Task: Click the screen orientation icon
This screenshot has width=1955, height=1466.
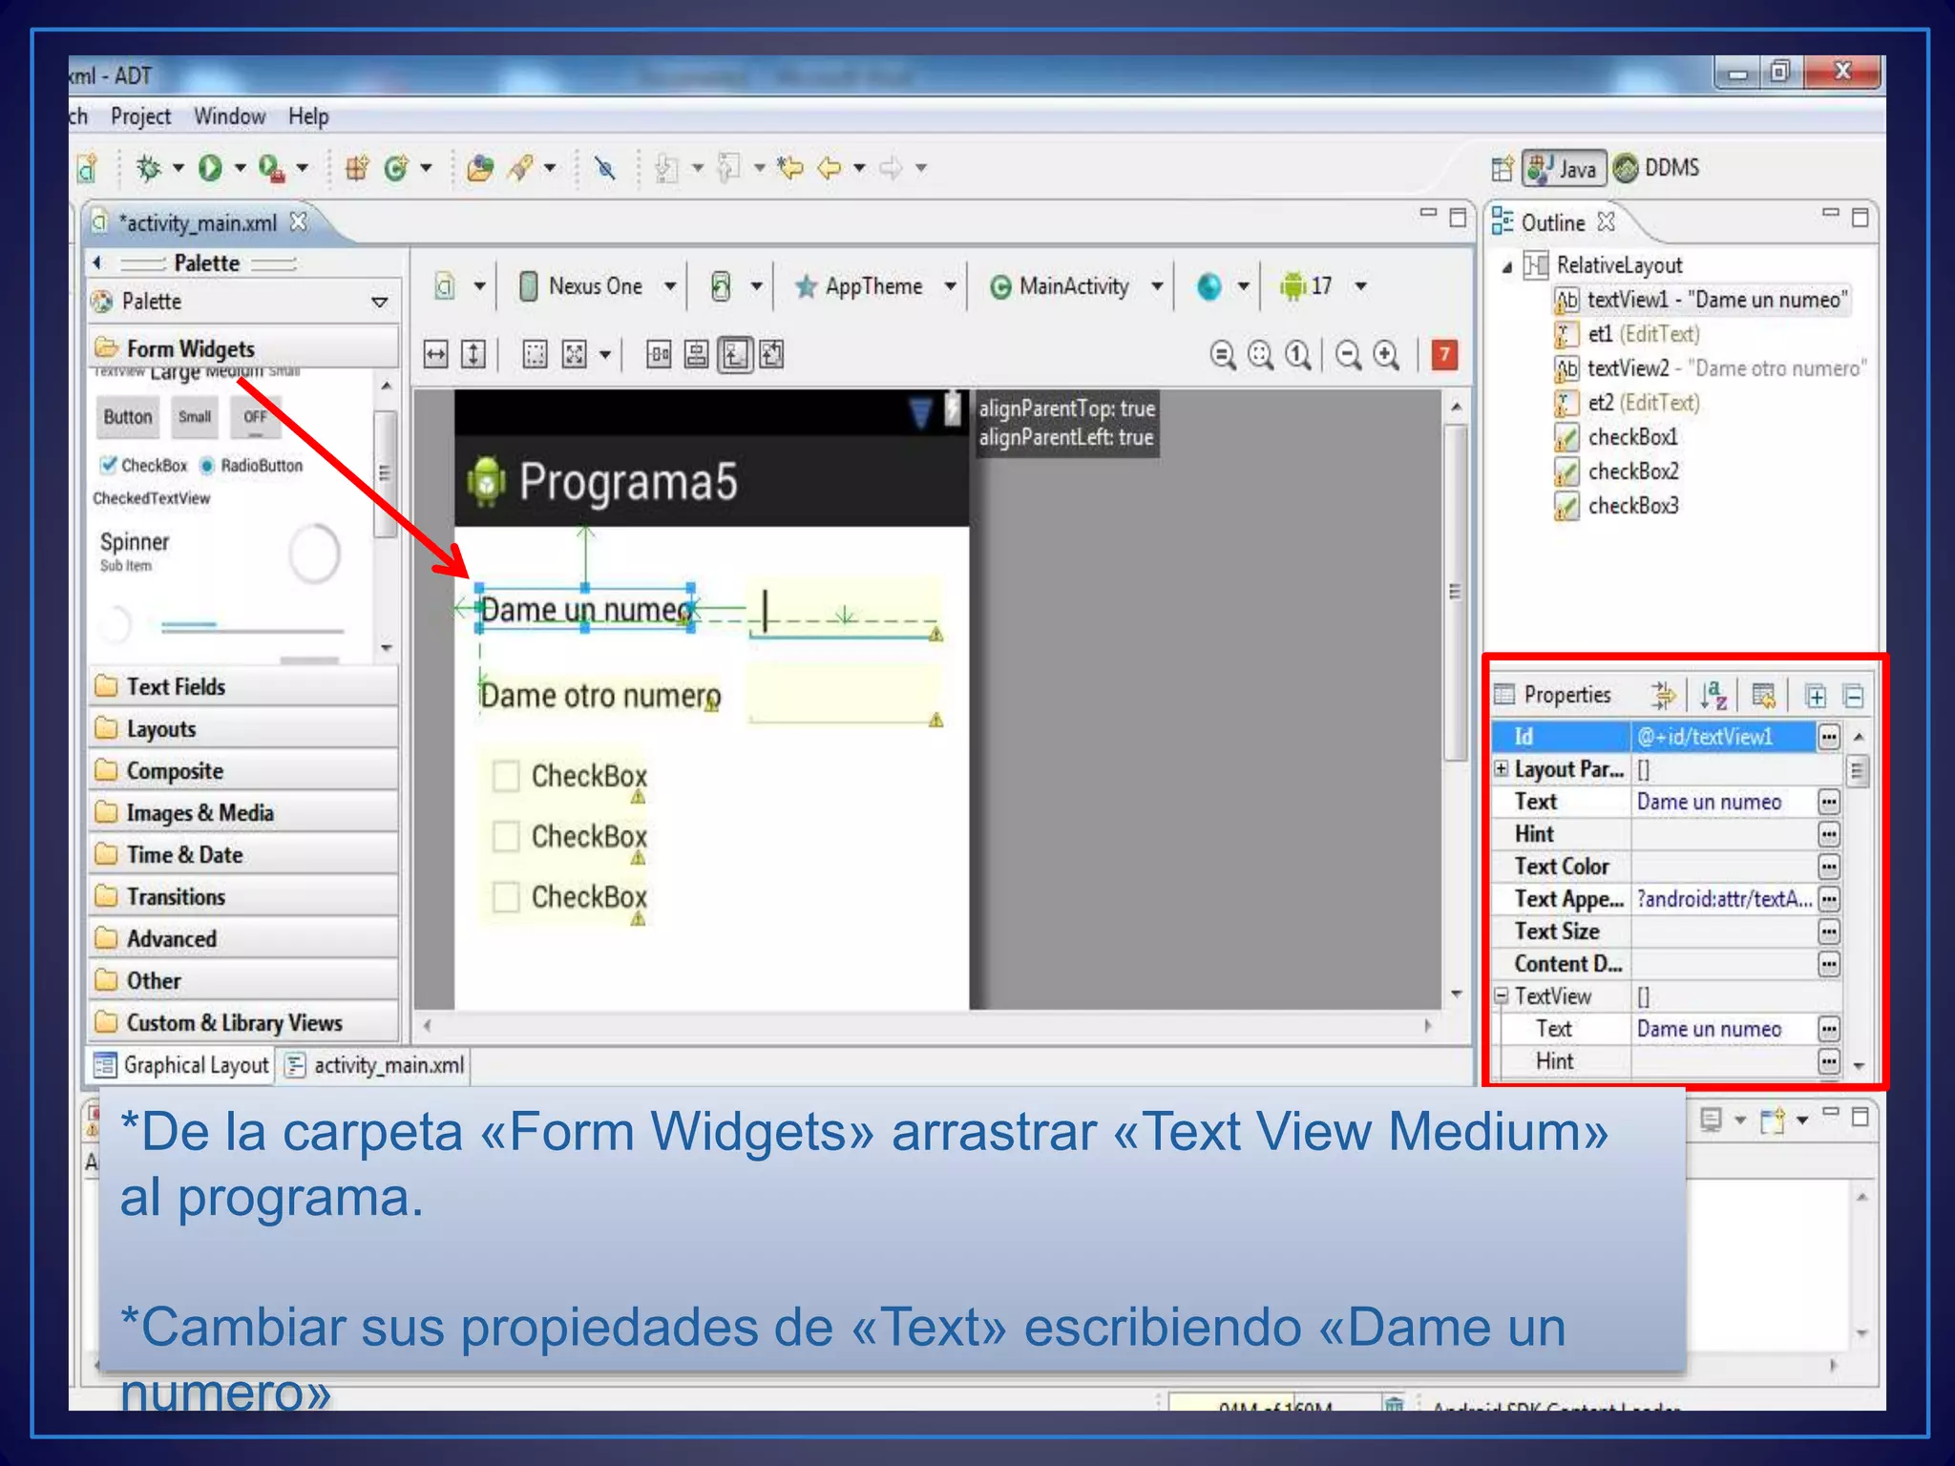Action: (x=722, y=285)
